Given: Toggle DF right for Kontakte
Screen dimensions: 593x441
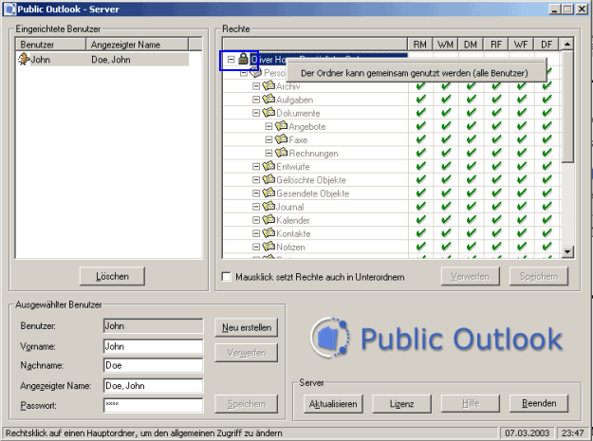Looking at the screenshot, I should pos(547,233).
